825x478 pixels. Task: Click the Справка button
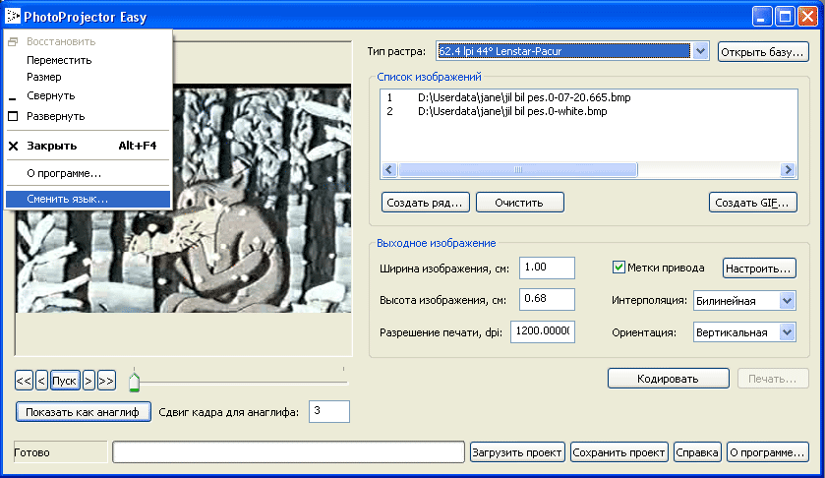[x=697, y=452]
